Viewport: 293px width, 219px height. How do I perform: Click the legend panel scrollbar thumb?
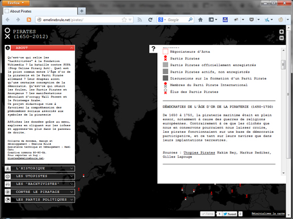pyautogui.click(x=283, y=65)
